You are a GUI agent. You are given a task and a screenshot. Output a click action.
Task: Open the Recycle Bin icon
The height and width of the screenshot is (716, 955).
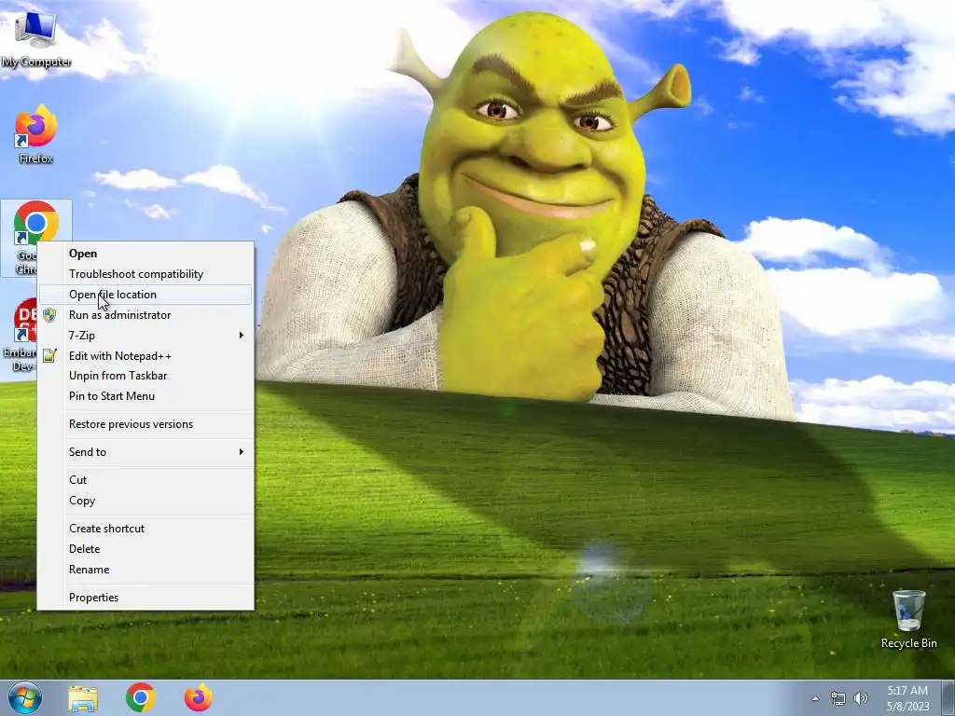tap(908, 619)
